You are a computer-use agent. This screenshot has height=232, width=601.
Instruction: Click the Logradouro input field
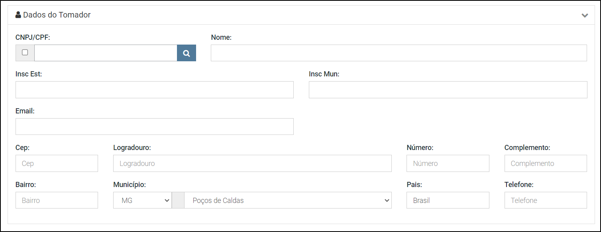pos(252,163)
